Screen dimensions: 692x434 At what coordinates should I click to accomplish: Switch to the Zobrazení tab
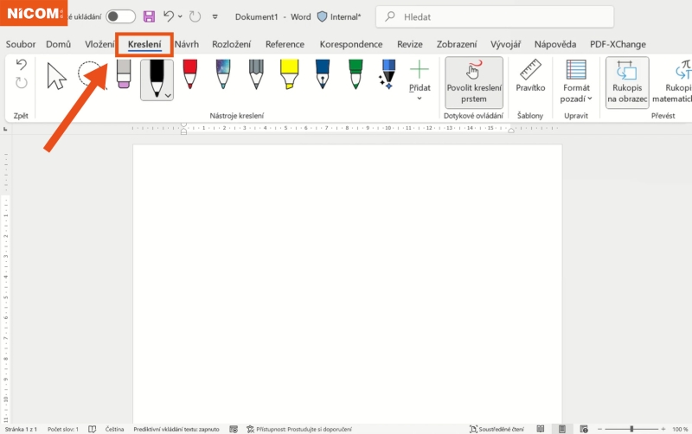pos(457,44)
